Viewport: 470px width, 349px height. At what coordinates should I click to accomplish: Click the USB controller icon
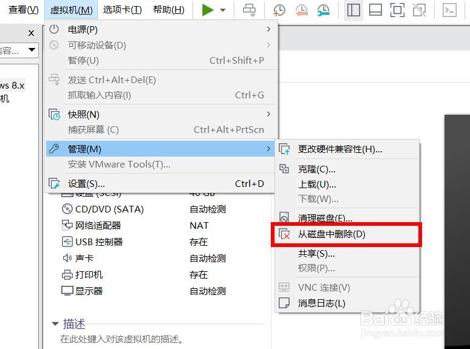pos(67,242)
